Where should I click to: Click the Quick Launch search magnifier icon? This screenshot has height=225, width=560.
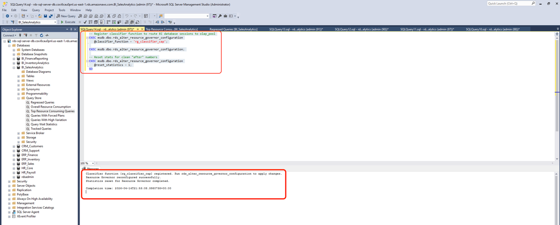click(533, 3)
